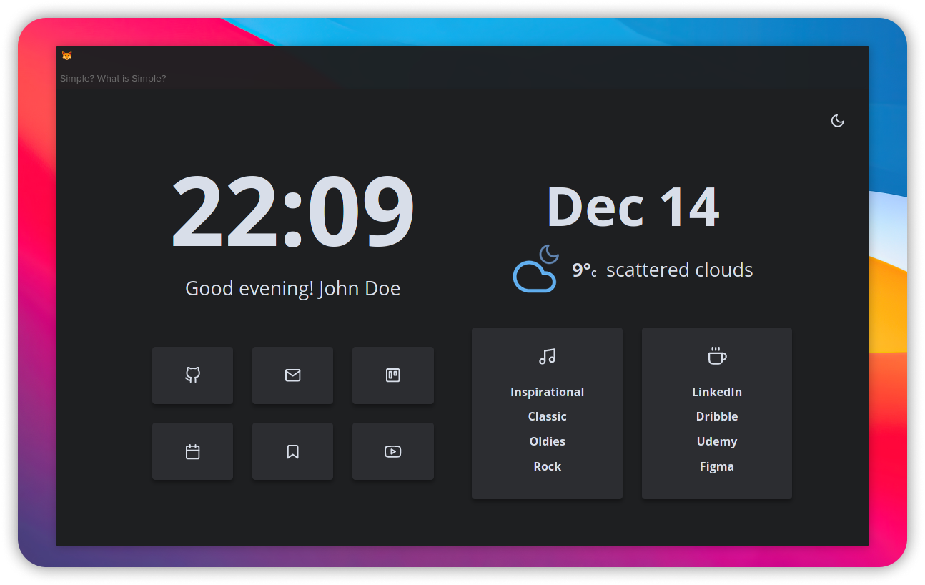Open the Classic music link
The height and width of the screenshot is (585, 925).
[547, 416]
